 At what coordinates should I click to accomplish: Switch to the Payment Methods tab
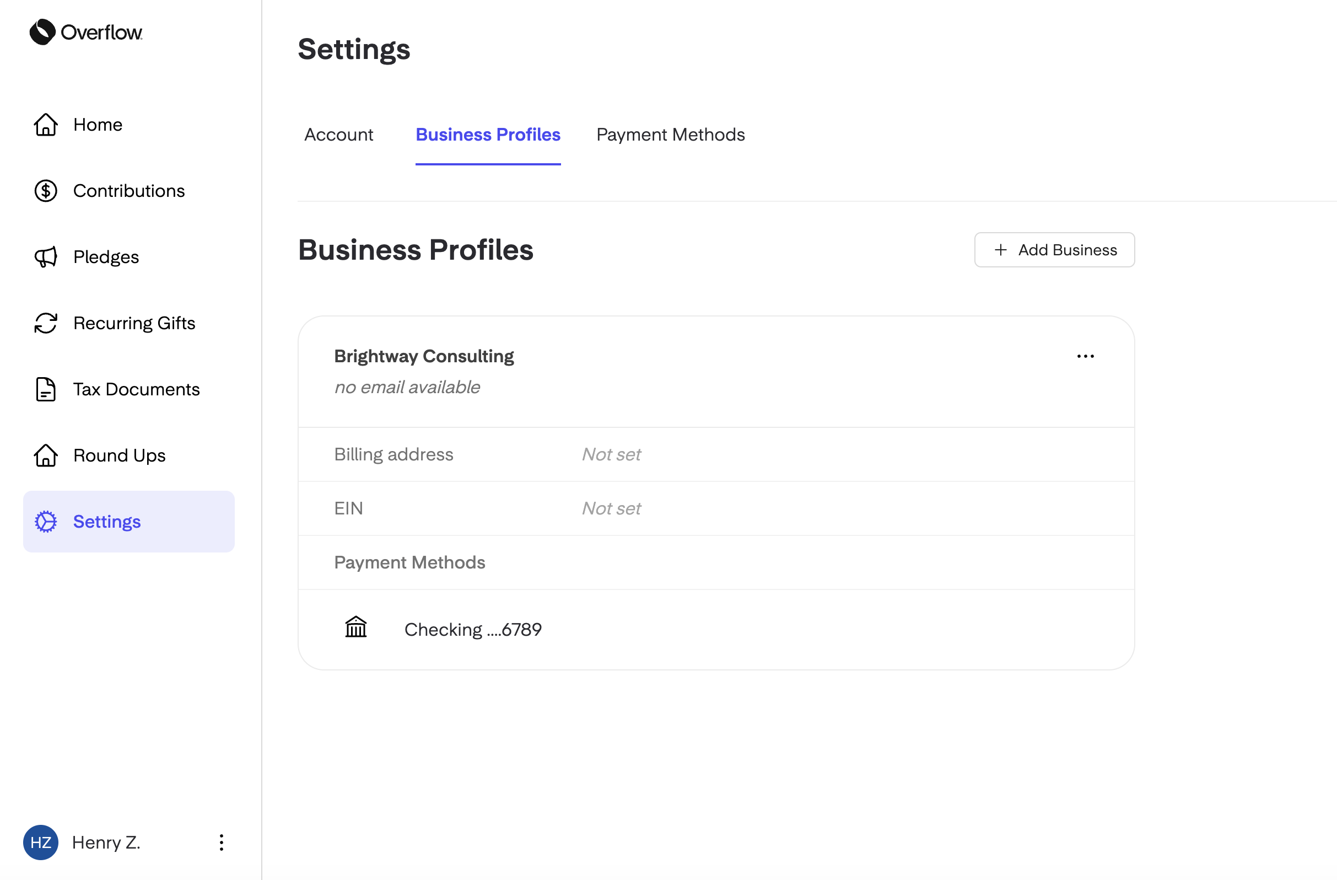tap(671, 135)
